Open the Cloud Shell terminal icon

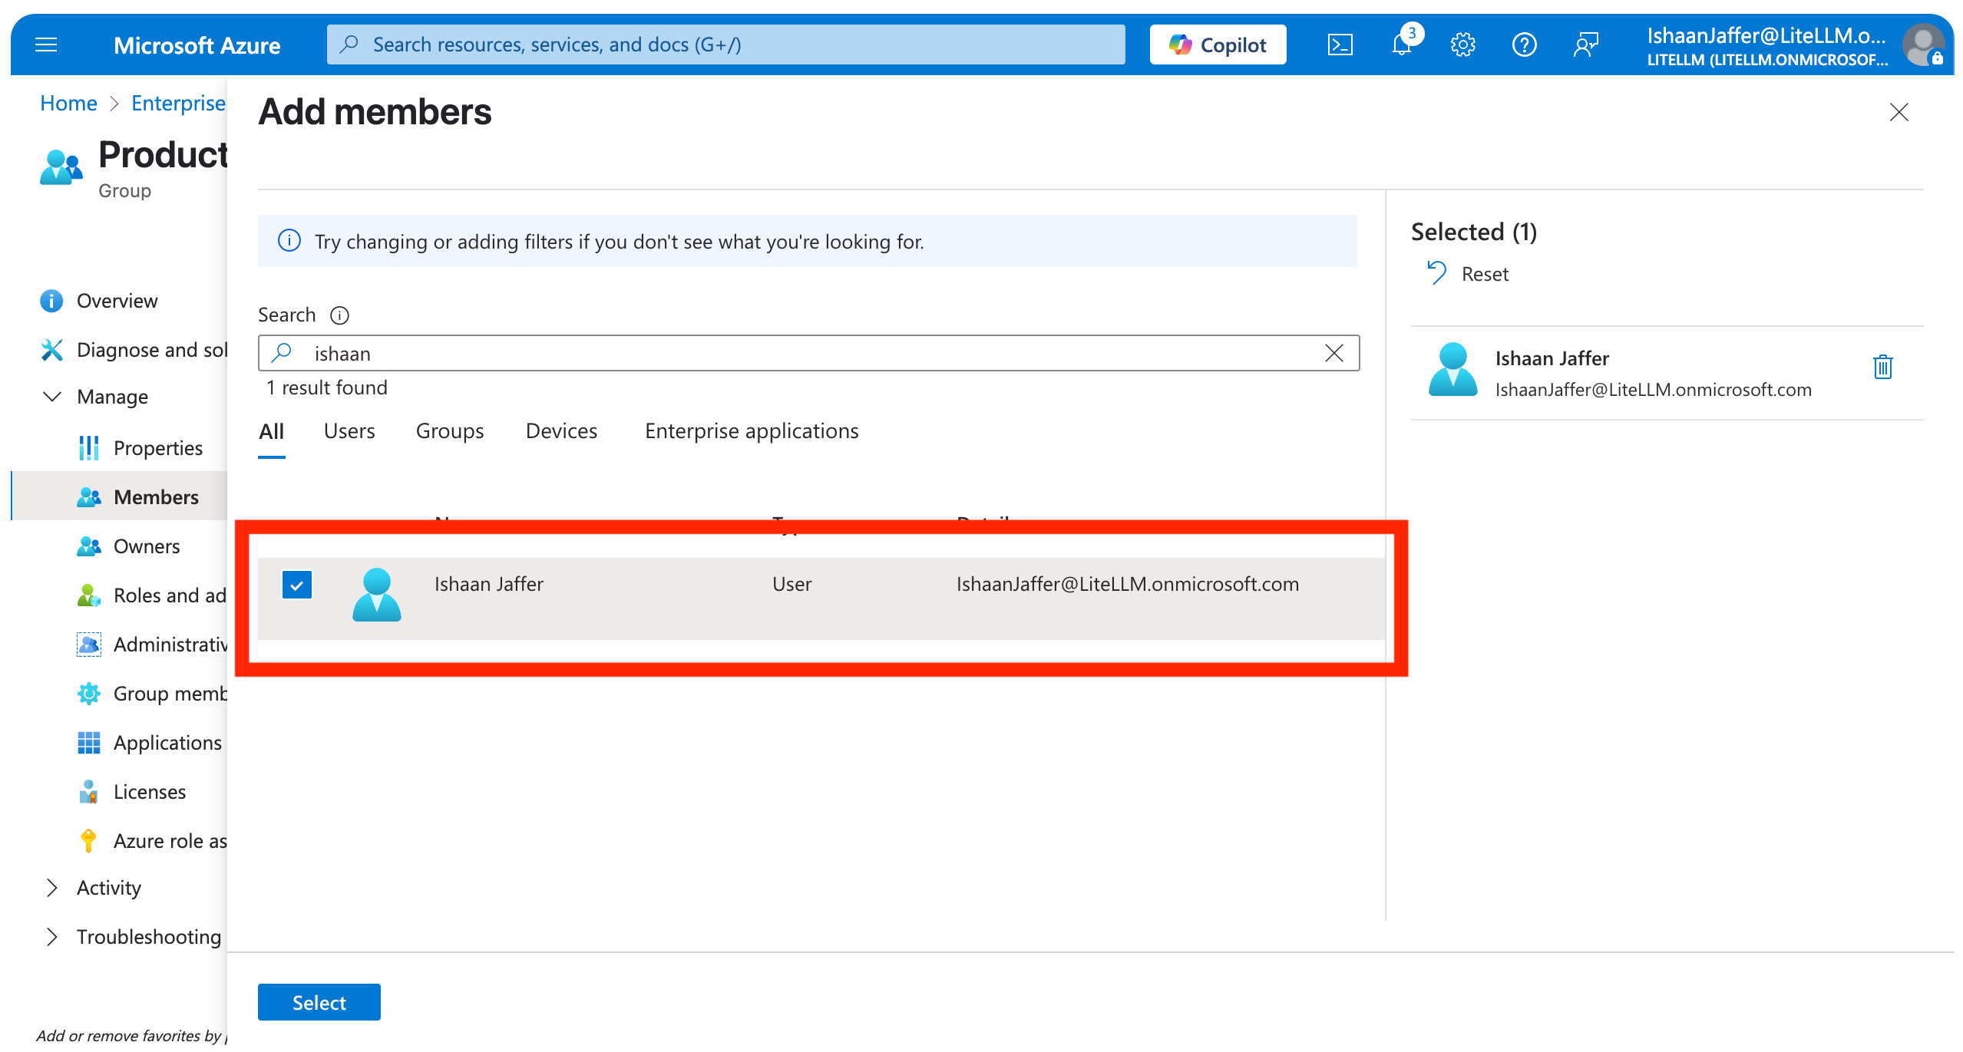click(x=1340, y=45)
